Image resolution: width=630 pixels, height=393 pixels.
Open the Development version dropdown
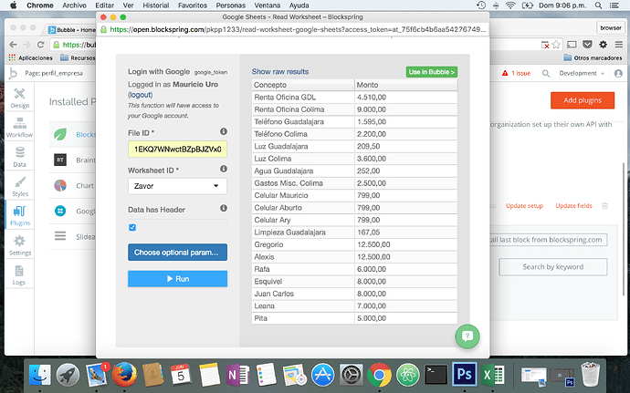click(x=582, y=74)
